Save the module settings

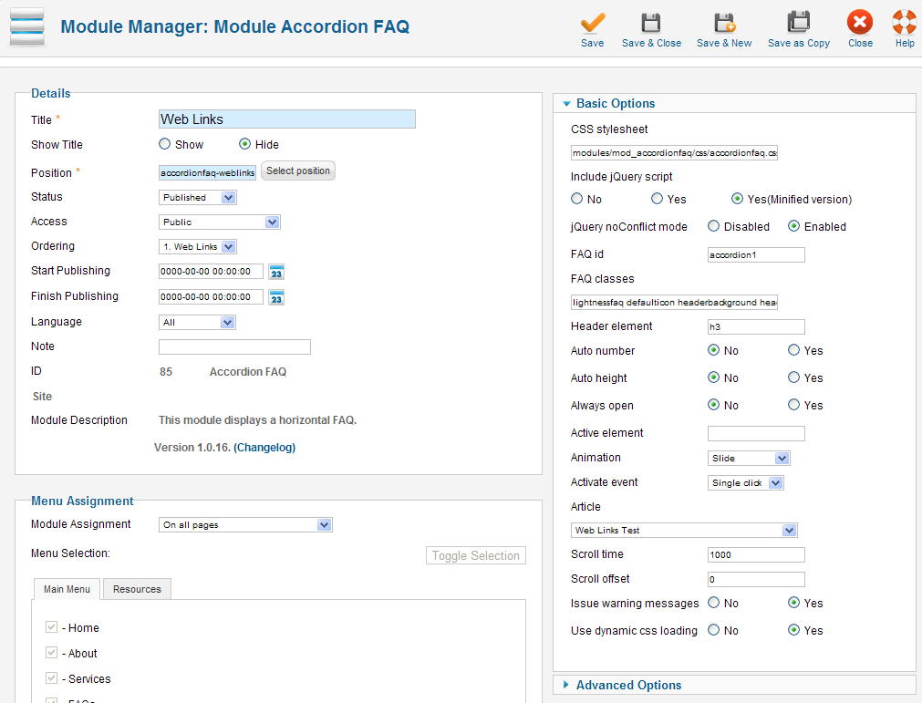tap(592, 27)
